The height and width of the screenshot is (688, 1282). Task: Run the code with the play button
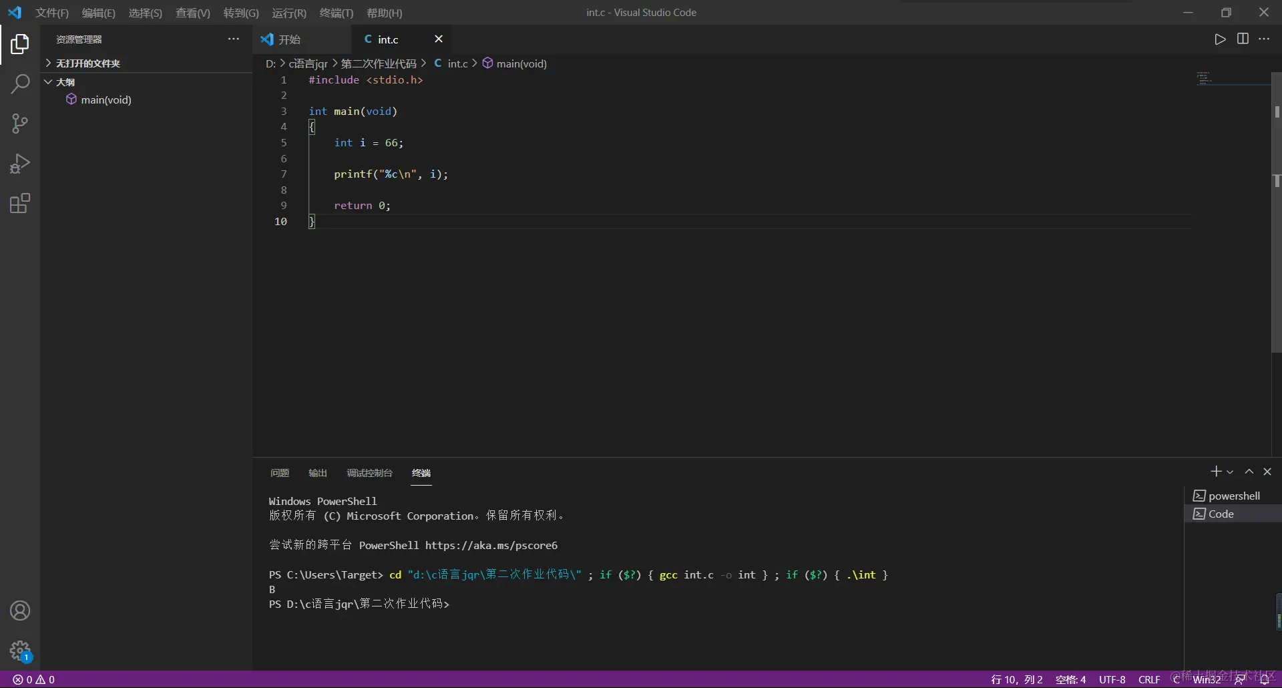pos(1220,39)
